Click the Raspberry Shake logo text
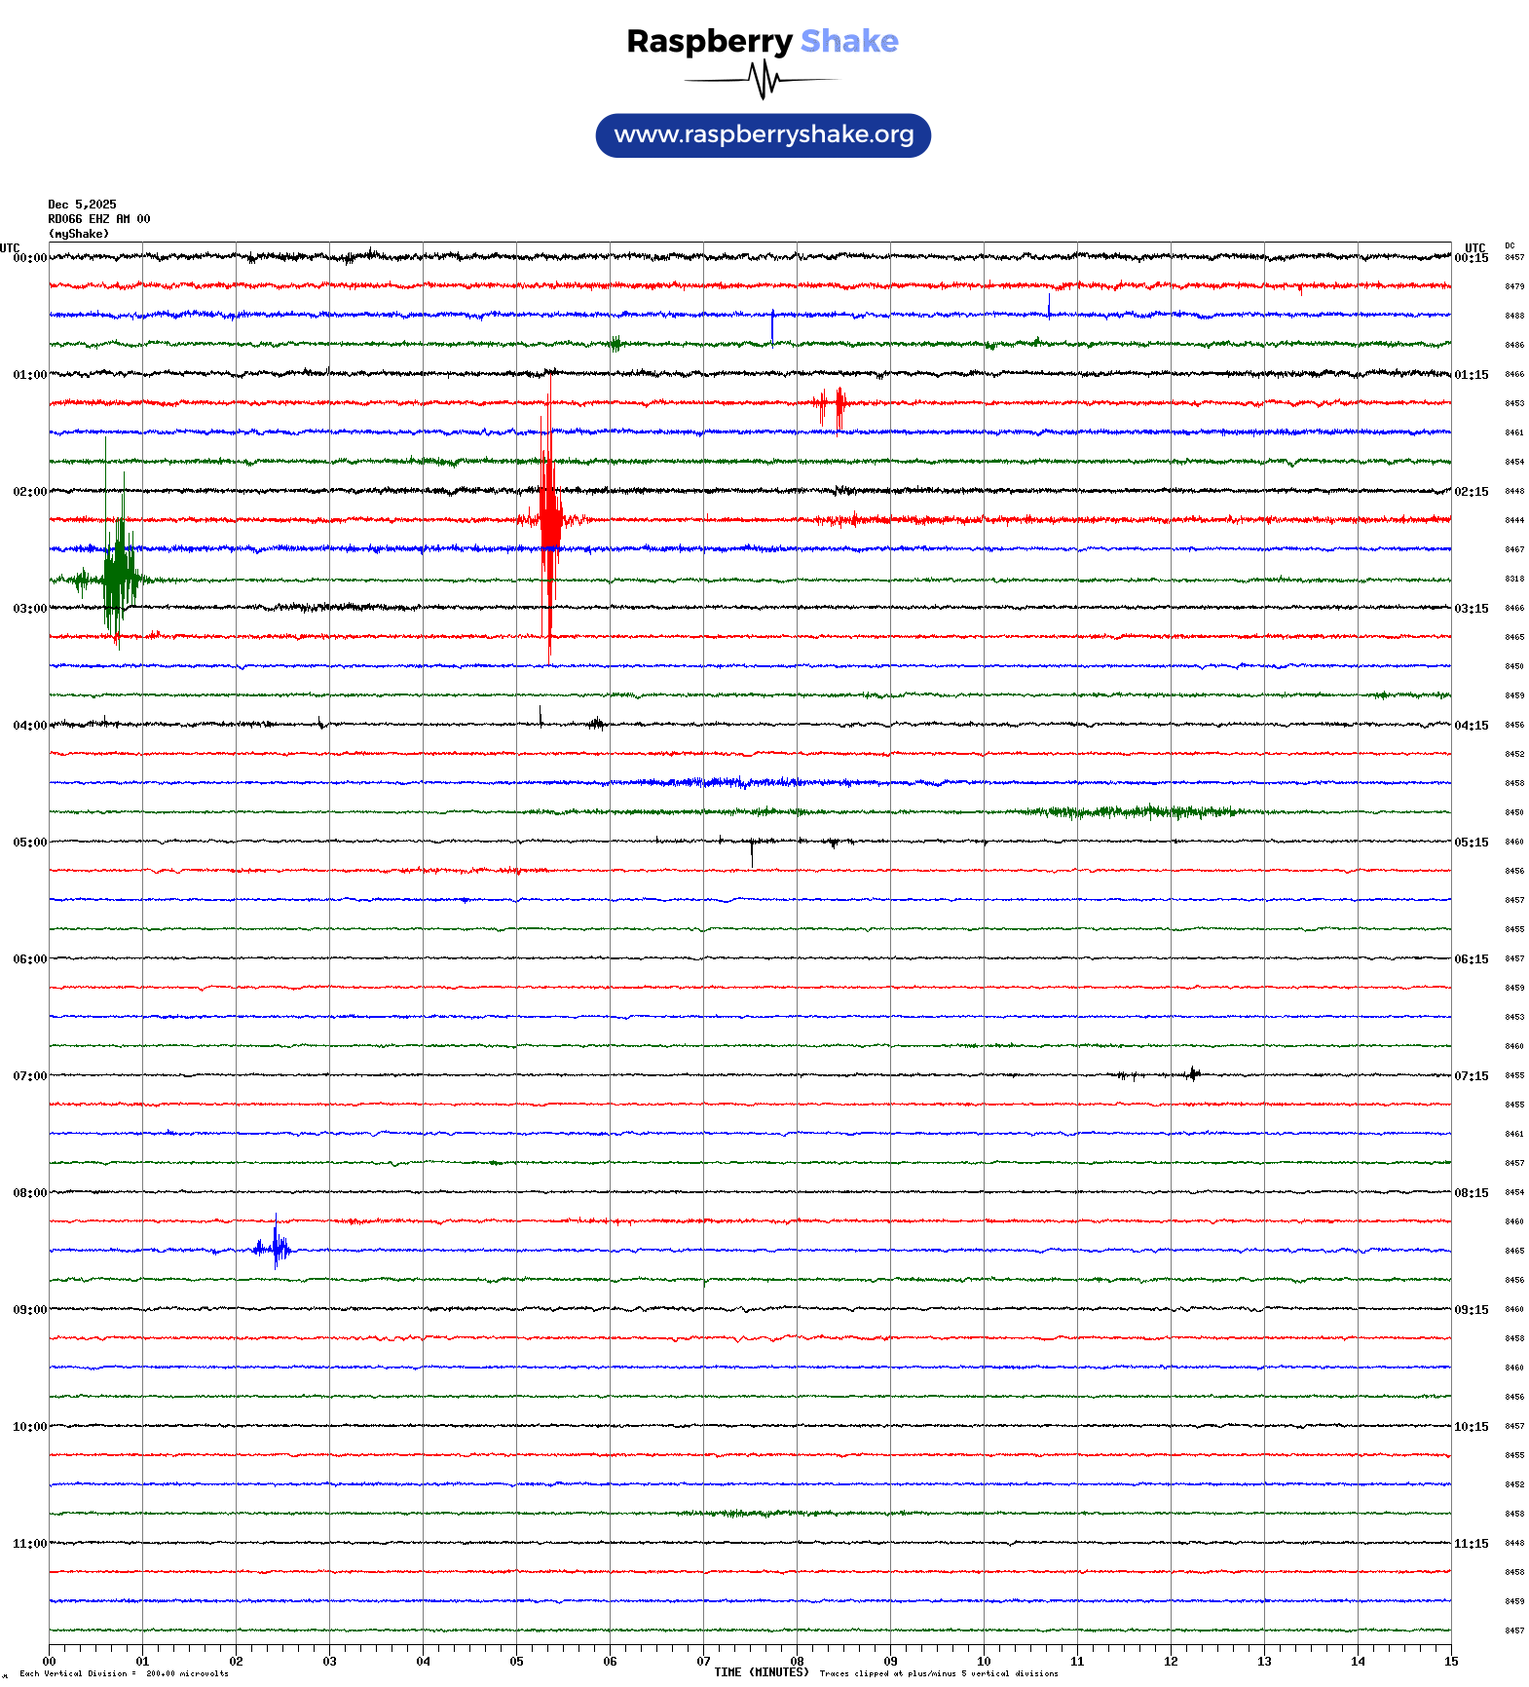 (x=763, y=41)
